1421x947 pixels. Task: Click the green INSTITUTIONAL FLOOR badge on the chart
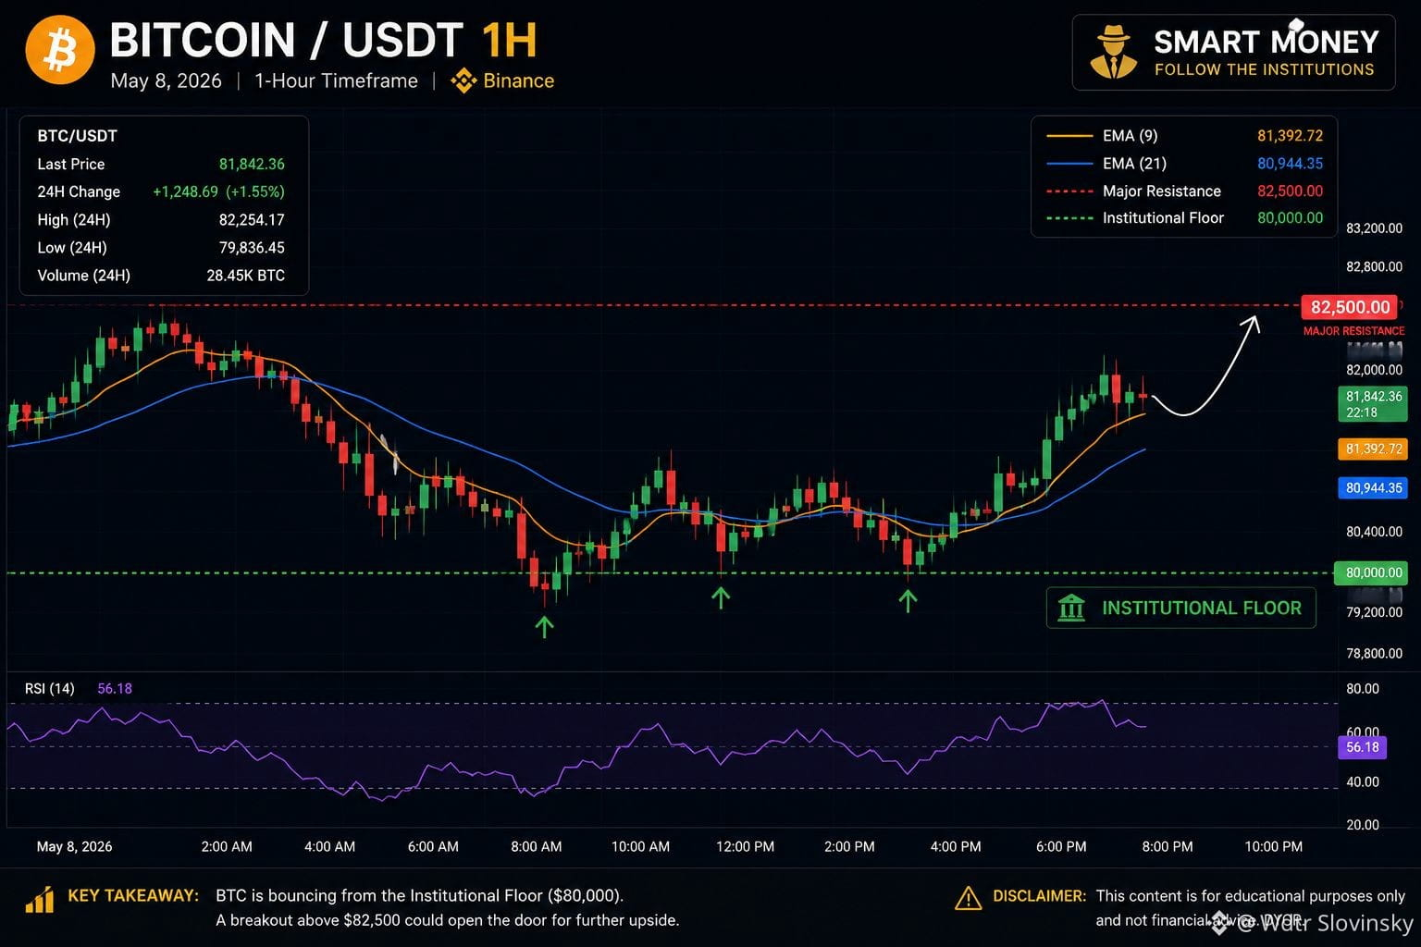1180,608
